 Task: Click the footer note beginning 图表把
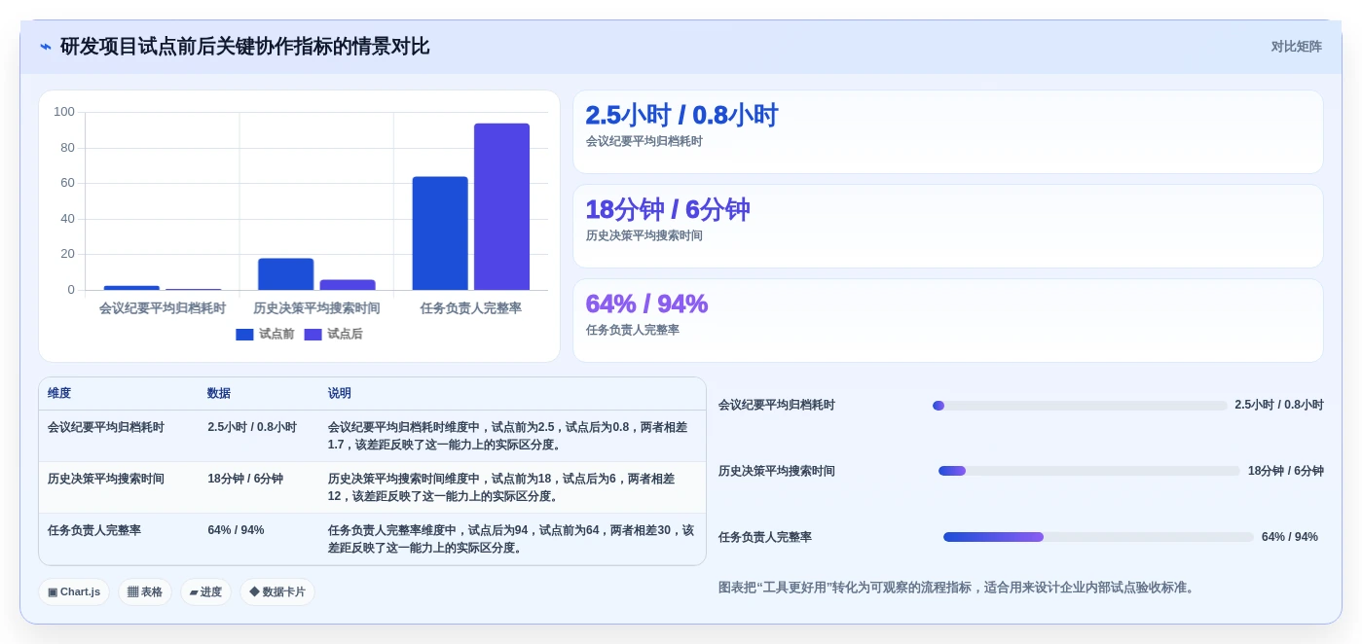(x=958, y=588)
